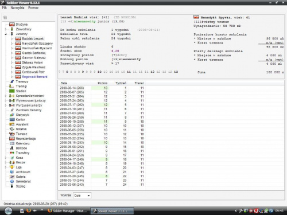287x215 pixels.
Task: Select Transfery arrows icon
Action: (x=12, y=153)
